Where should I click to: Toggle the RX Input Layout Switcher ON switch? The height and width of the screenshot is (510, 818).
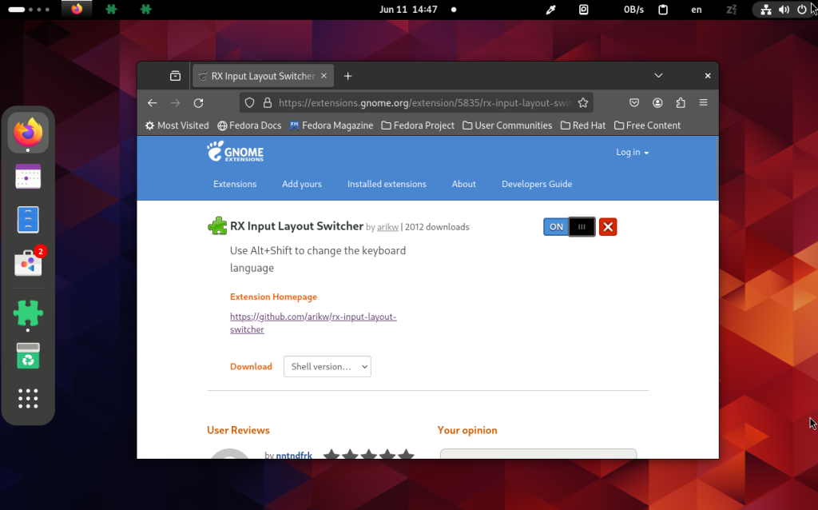coord(569,227)
